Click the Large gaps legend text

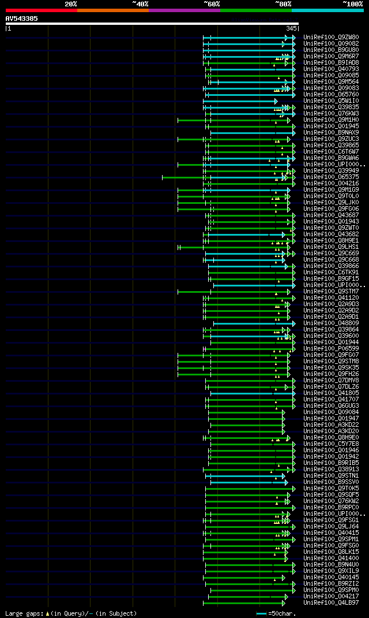click(71, 613)
